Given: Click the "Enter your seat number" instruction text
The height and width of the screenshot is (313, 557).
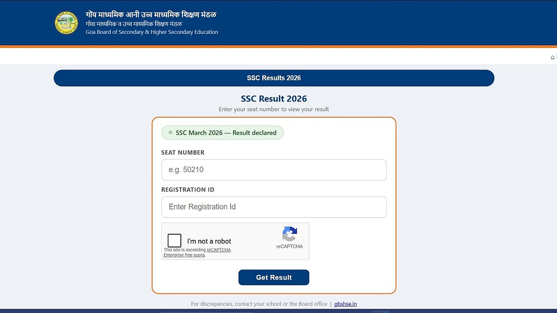Looking at the screenshot, I should tap(274, 109).
